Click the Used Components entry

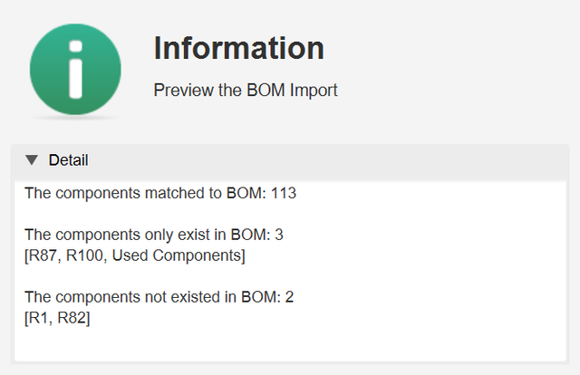pos(177,255)
